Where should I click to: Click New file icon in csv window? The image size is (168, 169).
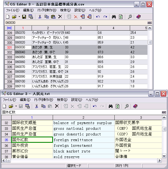click(8, 17)
